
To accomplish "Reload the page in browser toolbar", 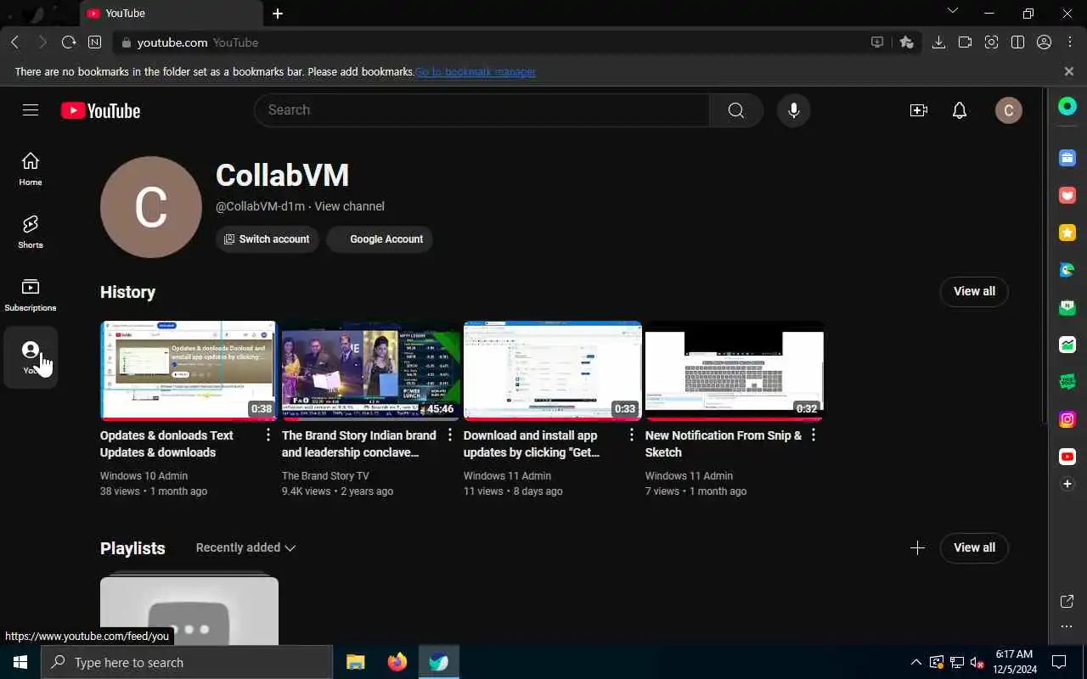I will click(x=69, y=42).
